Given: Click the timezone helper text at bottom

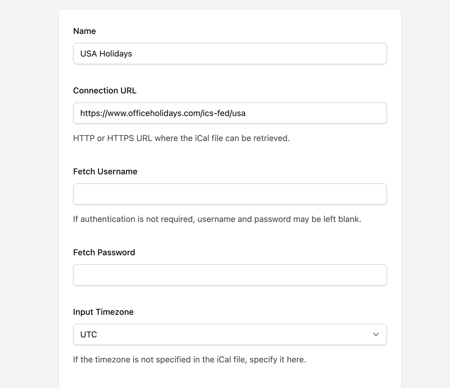Looking at the screenshot, I should [189, 359].
